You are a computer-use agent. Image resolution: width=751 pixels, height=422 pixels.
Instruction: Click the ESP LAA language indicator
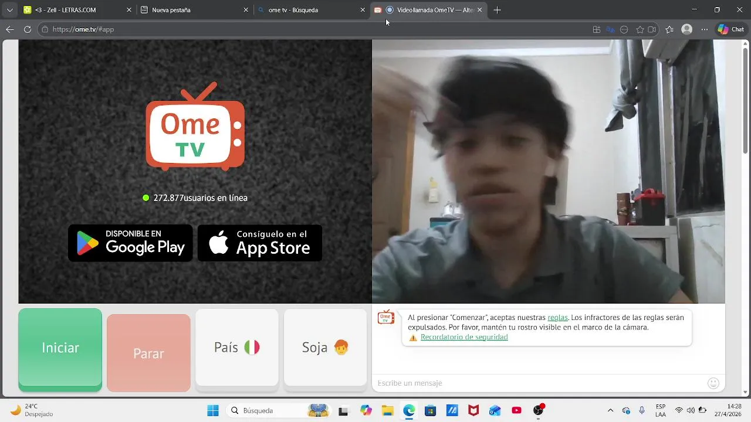pos(661,410)
